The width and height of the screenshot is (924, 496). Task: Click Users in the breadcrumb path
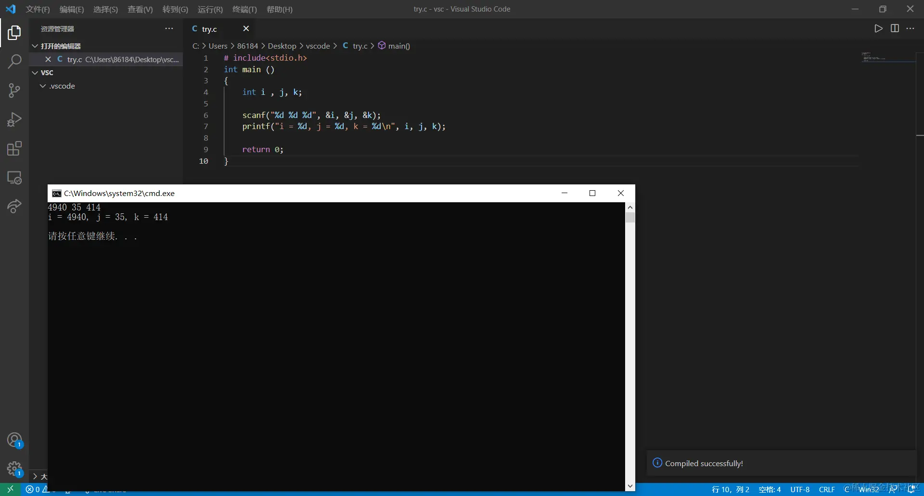(218, 46)
